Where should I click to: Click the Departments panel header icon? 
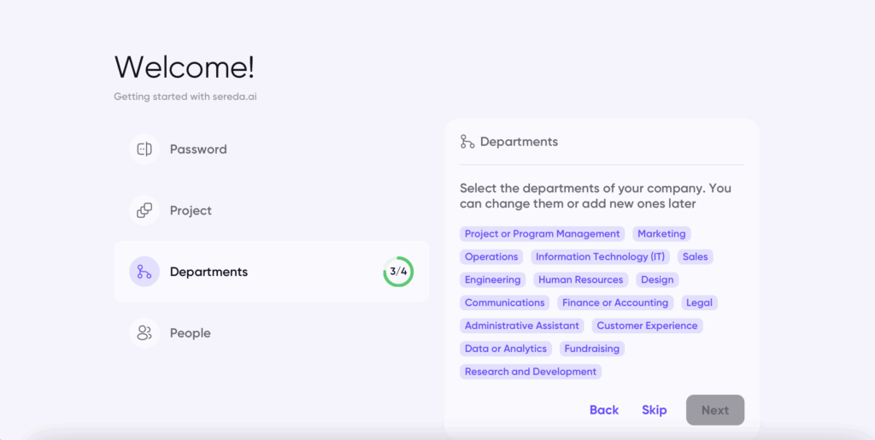[467, 142]
